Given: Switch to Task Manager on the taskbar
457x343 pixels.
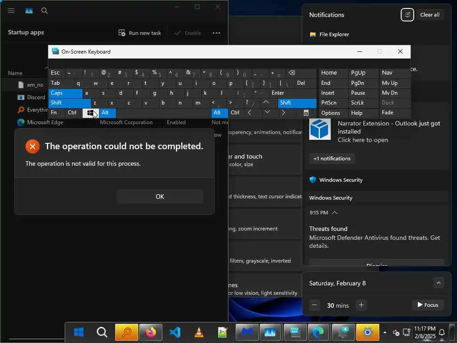Looking at the screenshot, I should (x=270, y=332).
